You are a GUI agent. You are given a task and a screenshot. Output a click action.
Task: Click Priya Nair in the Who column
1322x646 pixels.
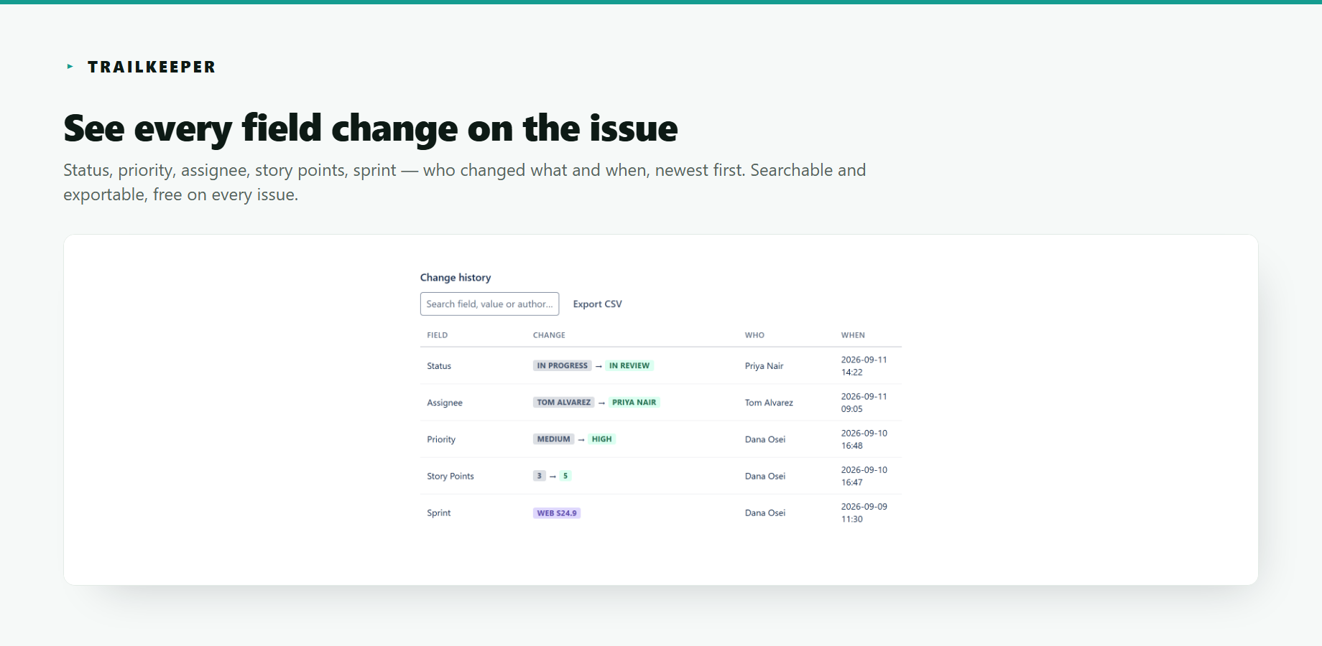coord(764,366)
